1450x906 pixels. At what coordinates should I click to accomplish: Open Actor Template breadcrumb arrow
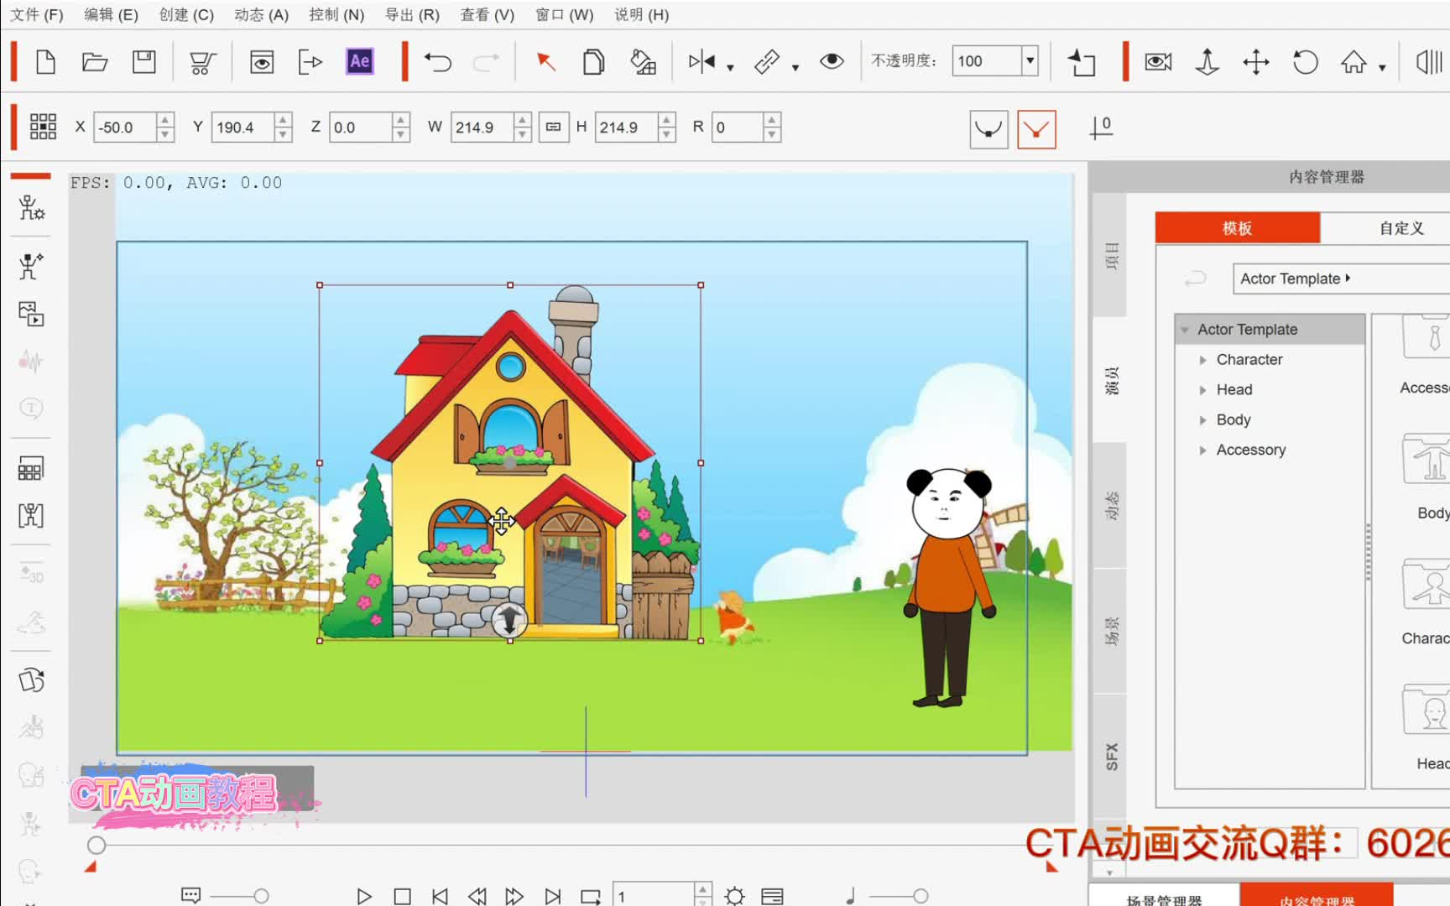pyautogui.click(x=1348, y=278)
